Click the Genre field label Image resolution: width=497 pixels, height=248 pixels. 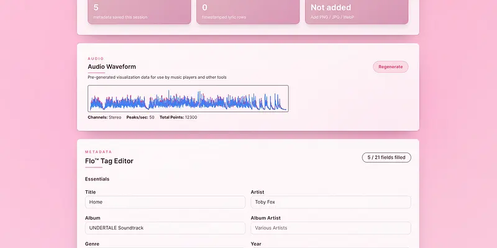(92, 244)
